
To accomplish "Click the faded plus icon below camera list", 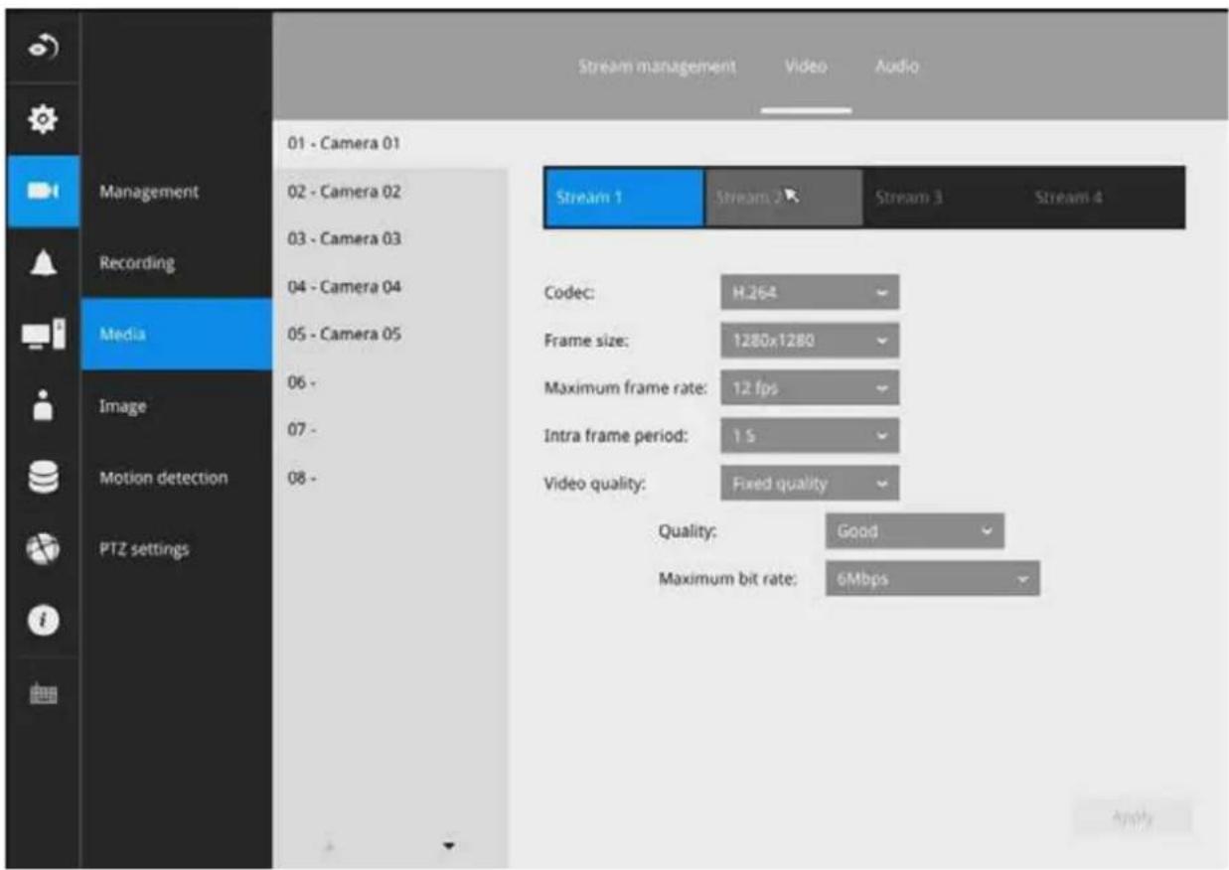I will pos(331,846).
